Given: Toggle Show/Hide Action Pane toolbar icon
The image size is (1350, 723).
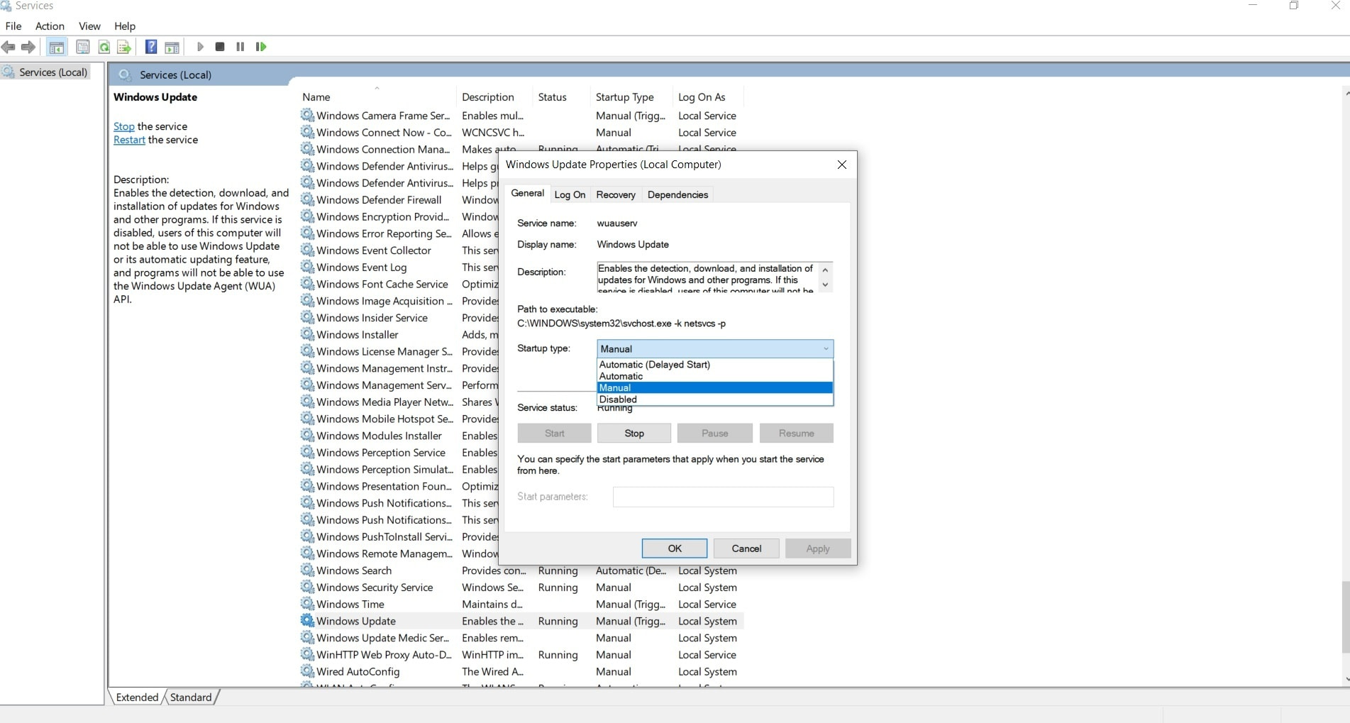Looking at the screenshot, I should pos(172,47).
